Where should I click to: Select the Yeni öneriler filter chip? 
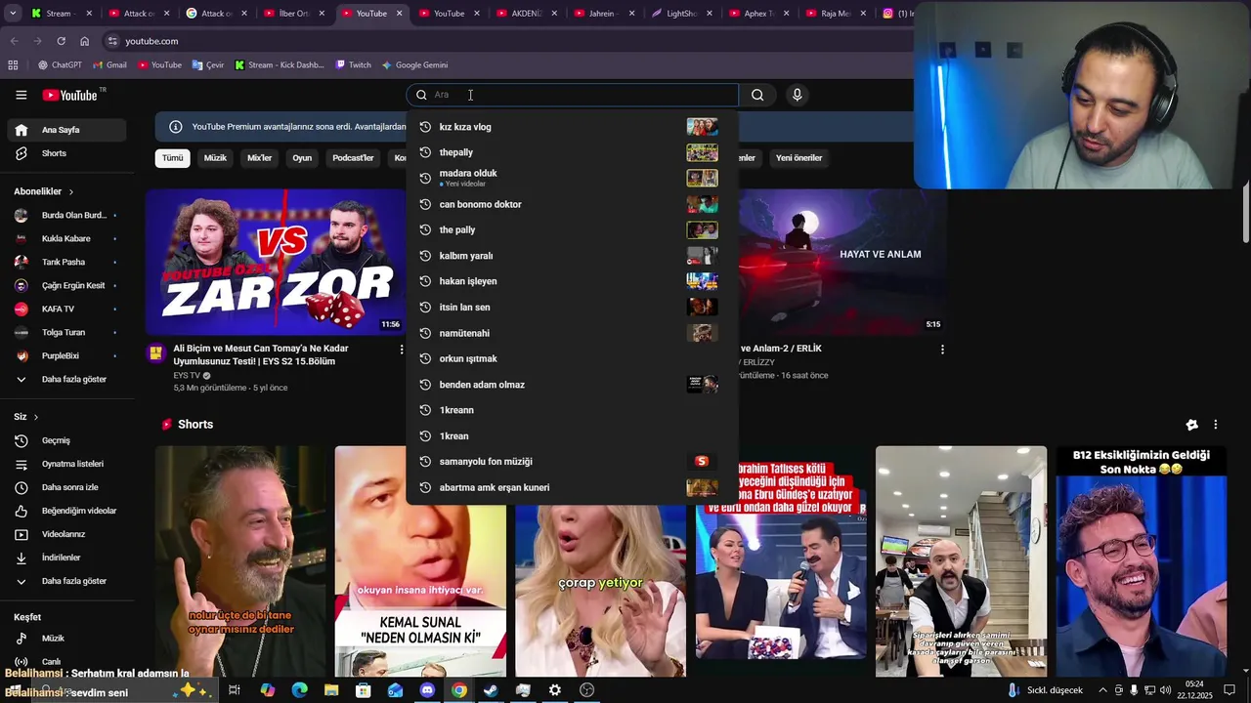point(798,158)
